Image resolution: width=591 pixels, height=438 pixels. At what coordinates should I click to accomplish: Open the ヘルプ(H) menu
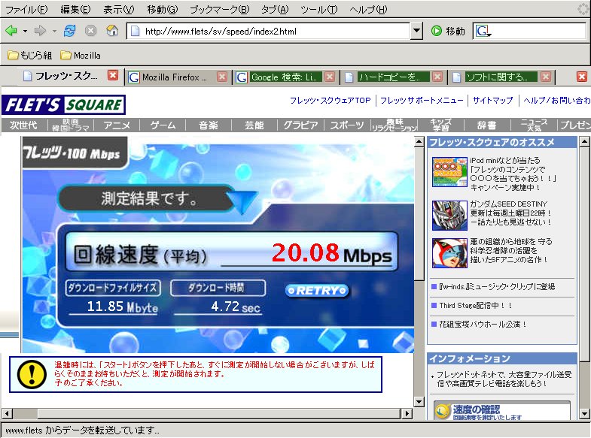[x=368, y=10]
